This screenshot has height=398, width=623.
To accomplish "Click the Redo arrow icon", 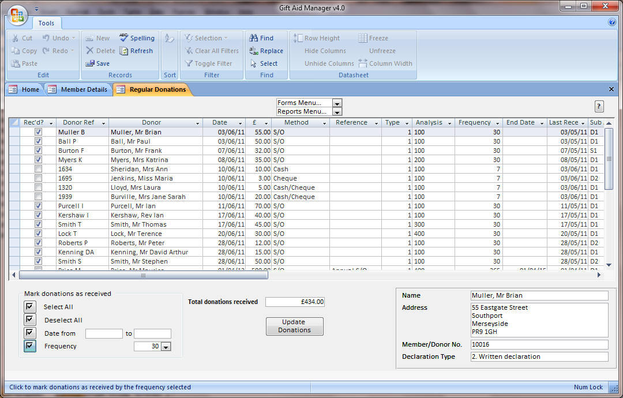I will (x=46, y=50).
